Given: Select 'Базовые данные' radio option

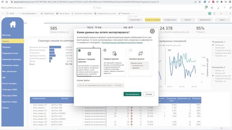Looking at the screenshot, I should point(130,50).
